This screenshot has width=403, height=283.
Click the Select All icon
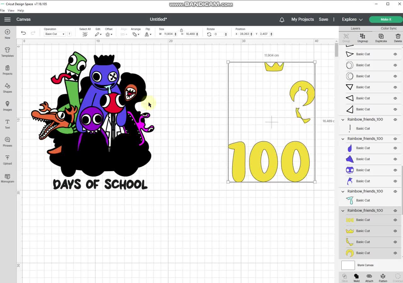pyautogui.click(x=85, y=34)
